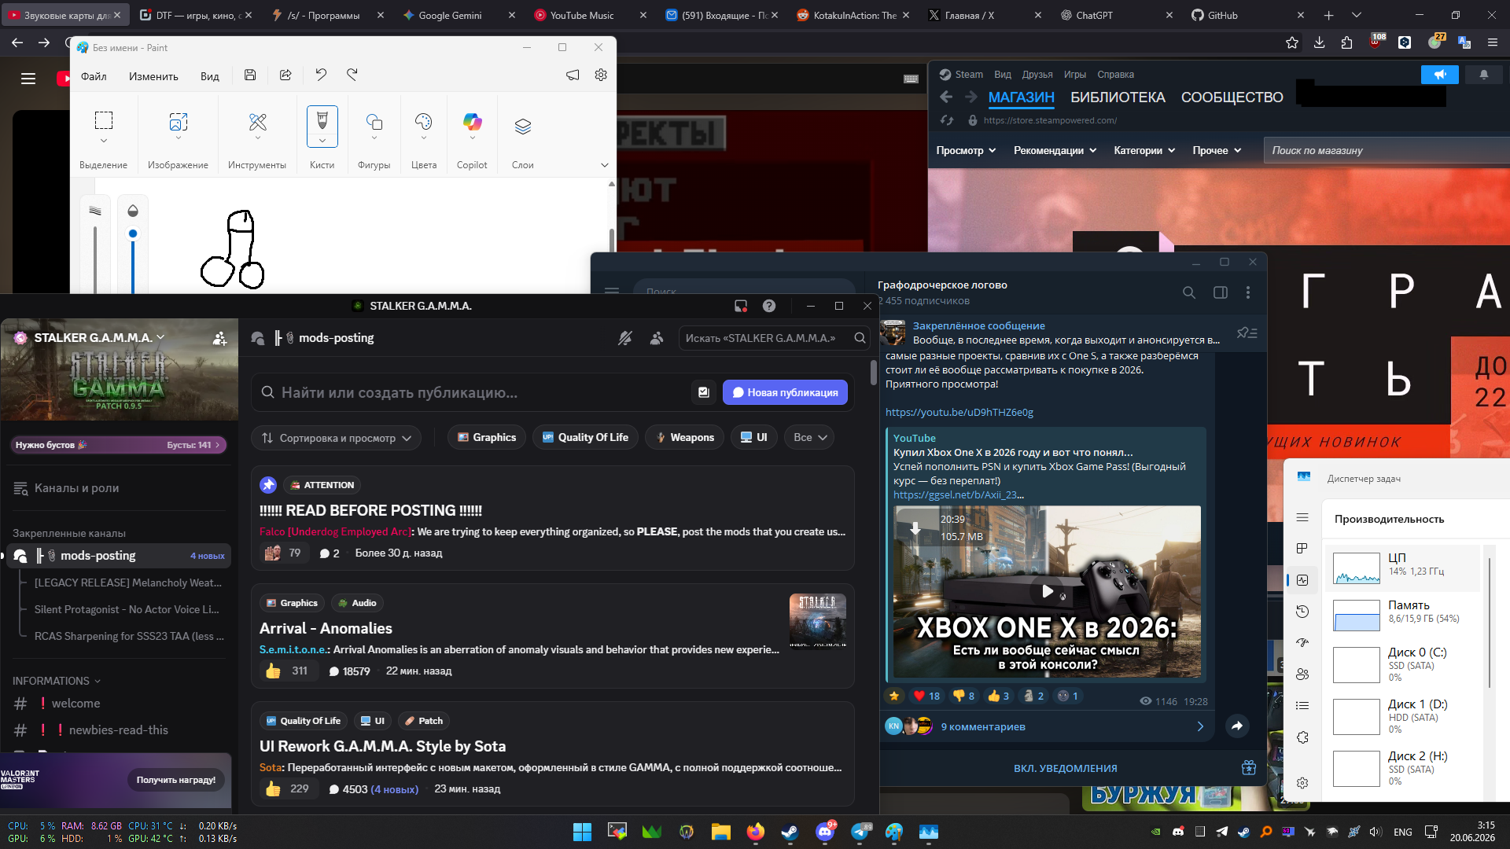
Task: Expand the Paint ribbon chevron
Action: tap(605, 165)
